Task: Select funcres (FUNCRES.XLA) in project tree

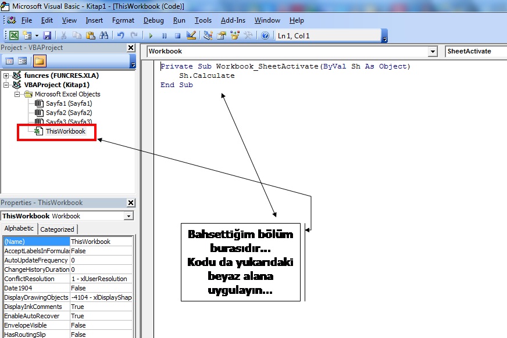Action: pos(62,75)
